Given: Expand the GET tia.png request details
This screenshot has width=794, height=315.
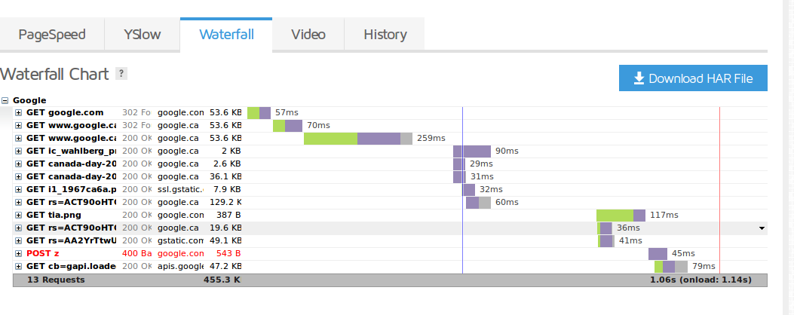Looking at the screenshot, I should [18, 216].
